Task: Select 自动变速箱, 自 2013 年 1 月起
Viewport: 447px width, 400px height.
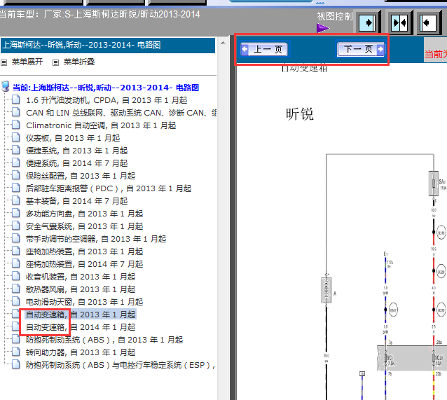Action: (81, 315)
